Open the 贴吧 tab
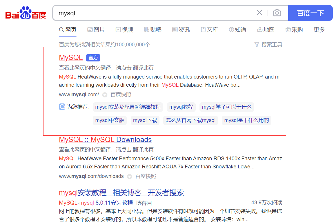Screen dimensions: 334x222 tap(153, 30)
